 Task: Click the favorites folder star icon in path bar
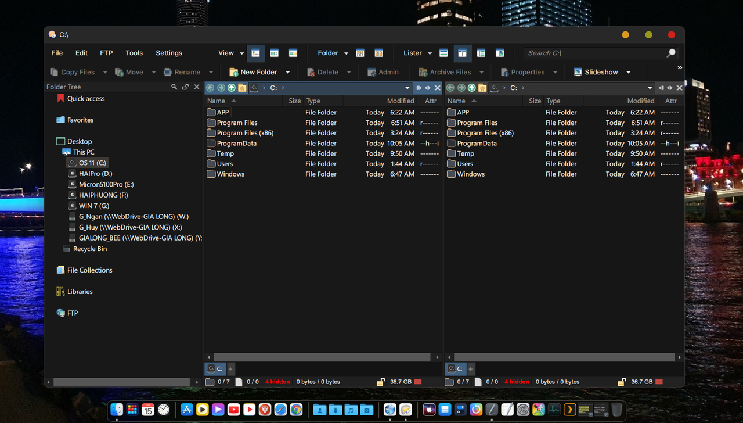[x=242, y=88]
